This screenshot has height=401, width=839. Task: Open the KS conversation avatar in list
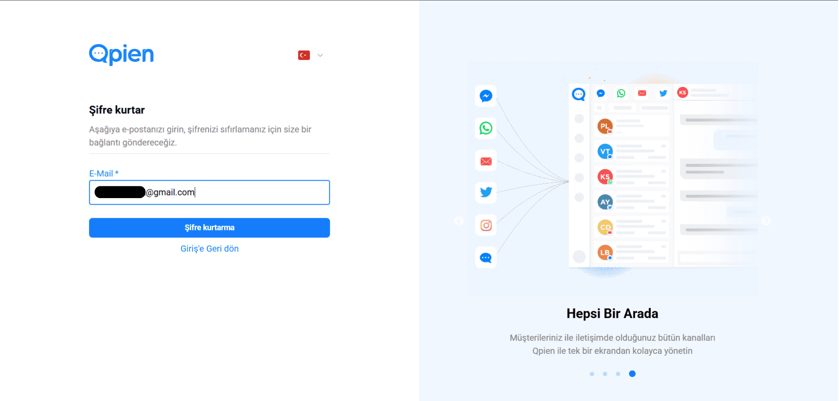(x=605, y=177)
